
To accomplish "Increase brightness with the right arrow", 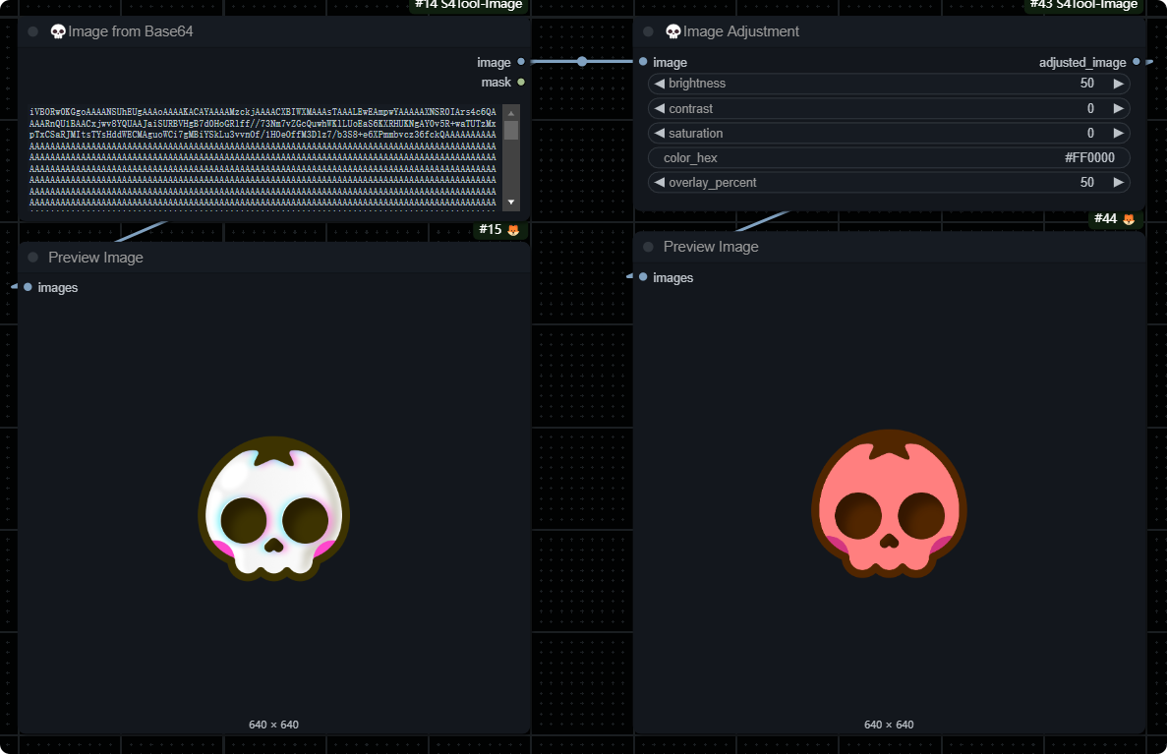I will (1118, 84).
